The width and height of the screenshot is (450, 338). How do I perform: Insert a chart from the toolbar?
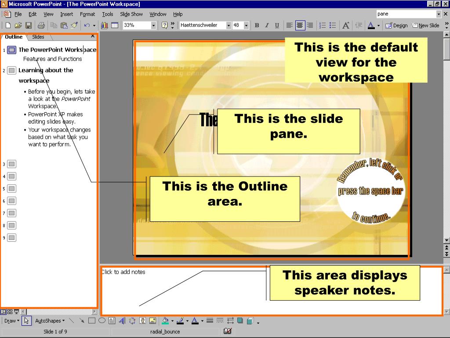click(105, 25)
